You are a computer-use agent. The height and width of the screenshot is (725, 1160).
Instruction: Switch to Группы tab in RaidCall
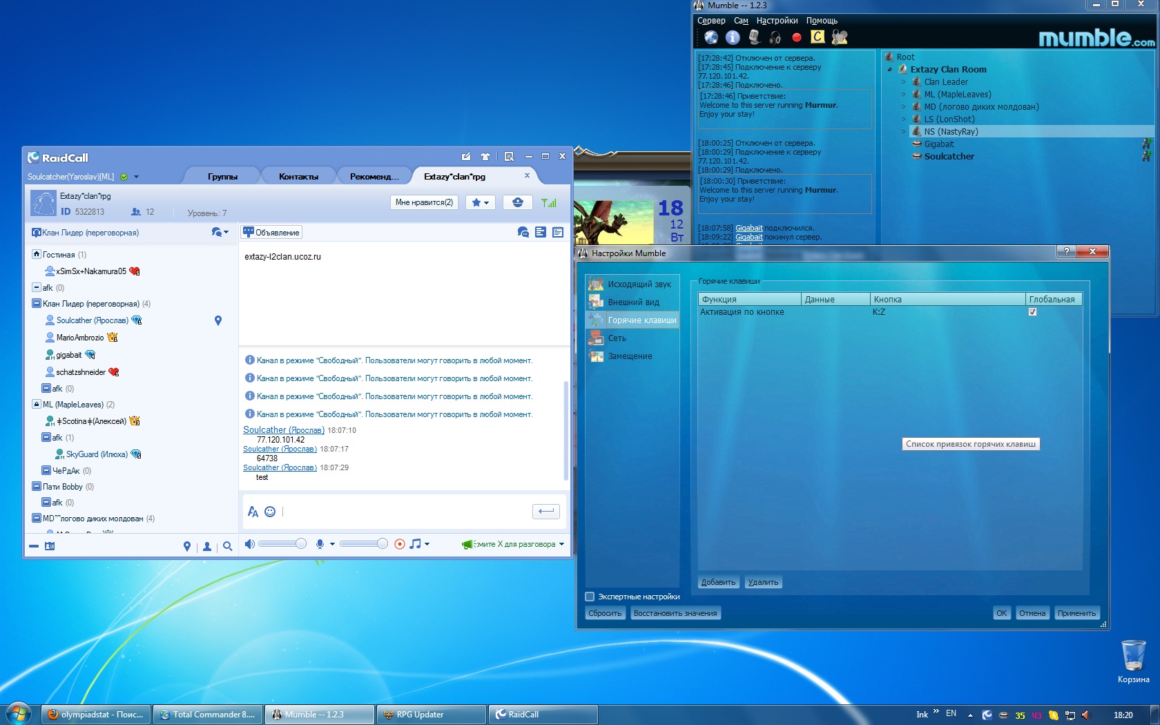tap(222, 177)
